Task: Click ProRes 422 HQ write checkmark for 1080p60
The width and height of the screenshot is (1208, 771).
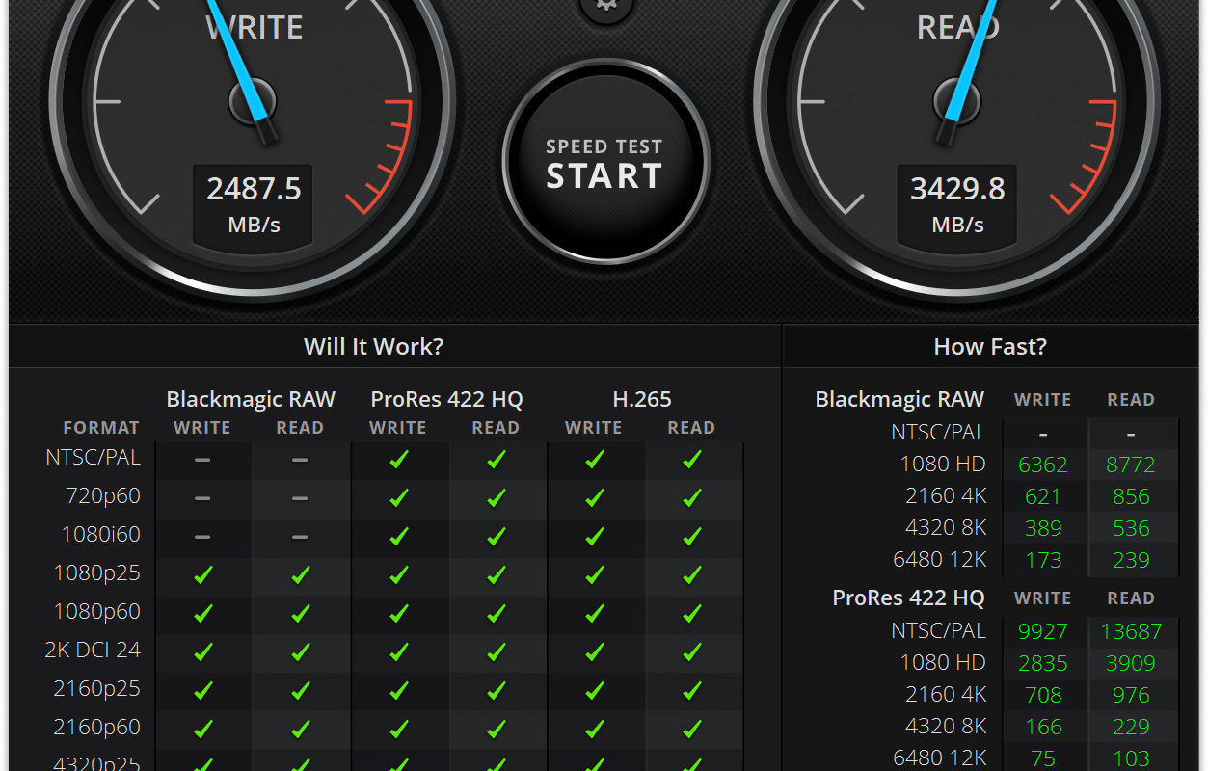Action: pos(399,614)
